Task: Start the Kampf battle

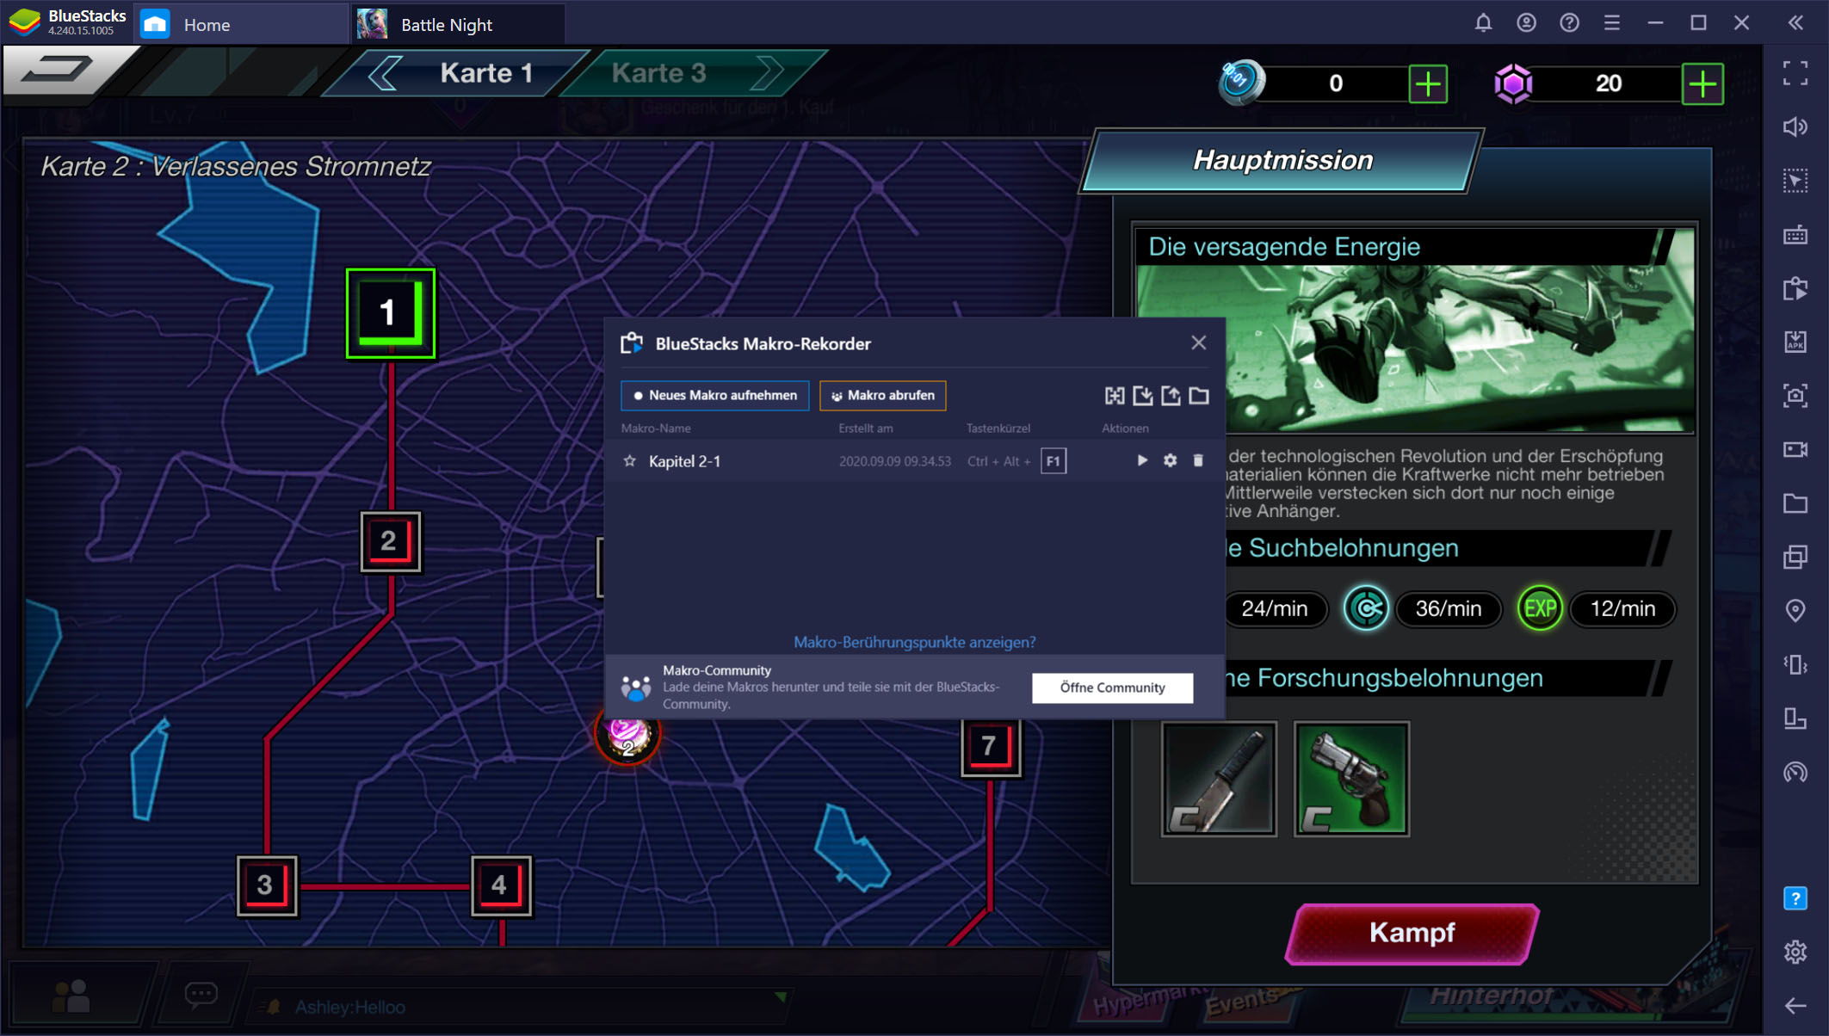Action: click(x=1412, y=933)
